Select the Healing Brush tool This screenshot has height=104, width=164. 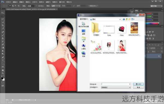pyautogui.click(x=3, y=32)
